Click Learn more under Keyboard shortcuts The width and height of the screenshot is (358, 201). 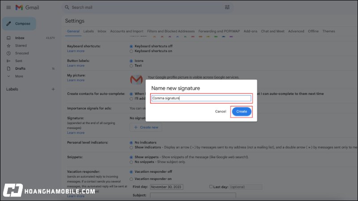76,51
